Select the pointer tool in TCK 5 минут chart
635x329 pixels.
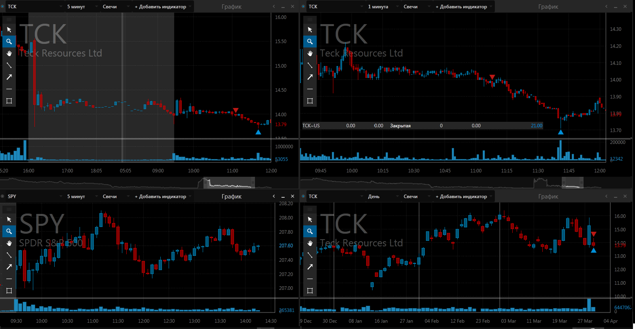pyautogui.click(x=9, y=30)
